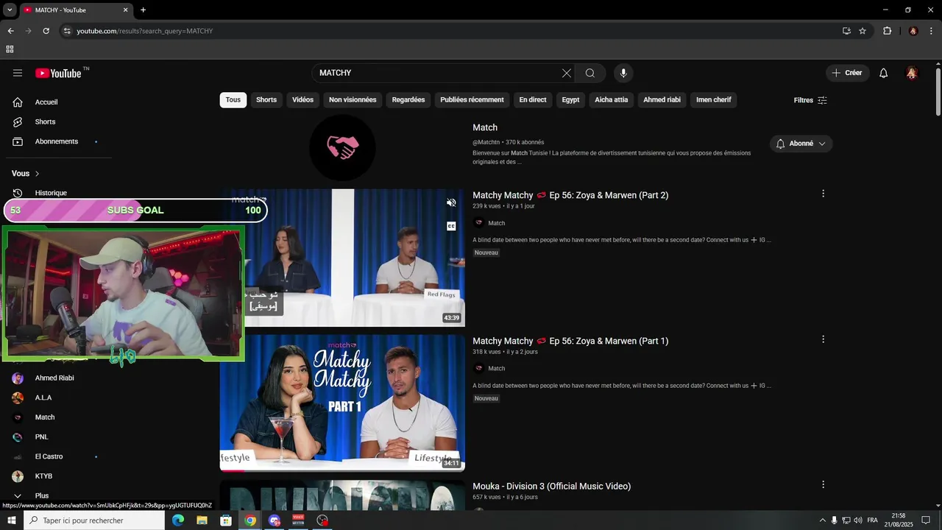The height and width of the screenshot is (530, 942).
Task: Open the Abonné subscription dropdown
Action: pyautogui.click(x=801, y=144)
